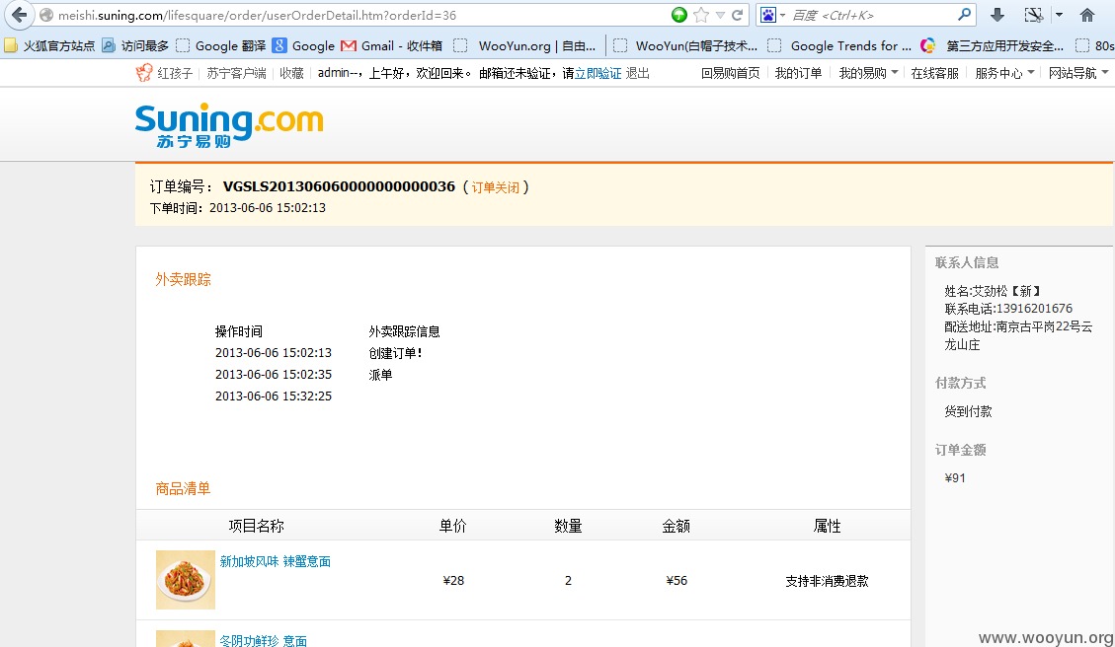This screenshot has height=647, width=1115.
Task: Click 收藏 in the top bar
Action: pyautogui.click(x=291, y=73)
